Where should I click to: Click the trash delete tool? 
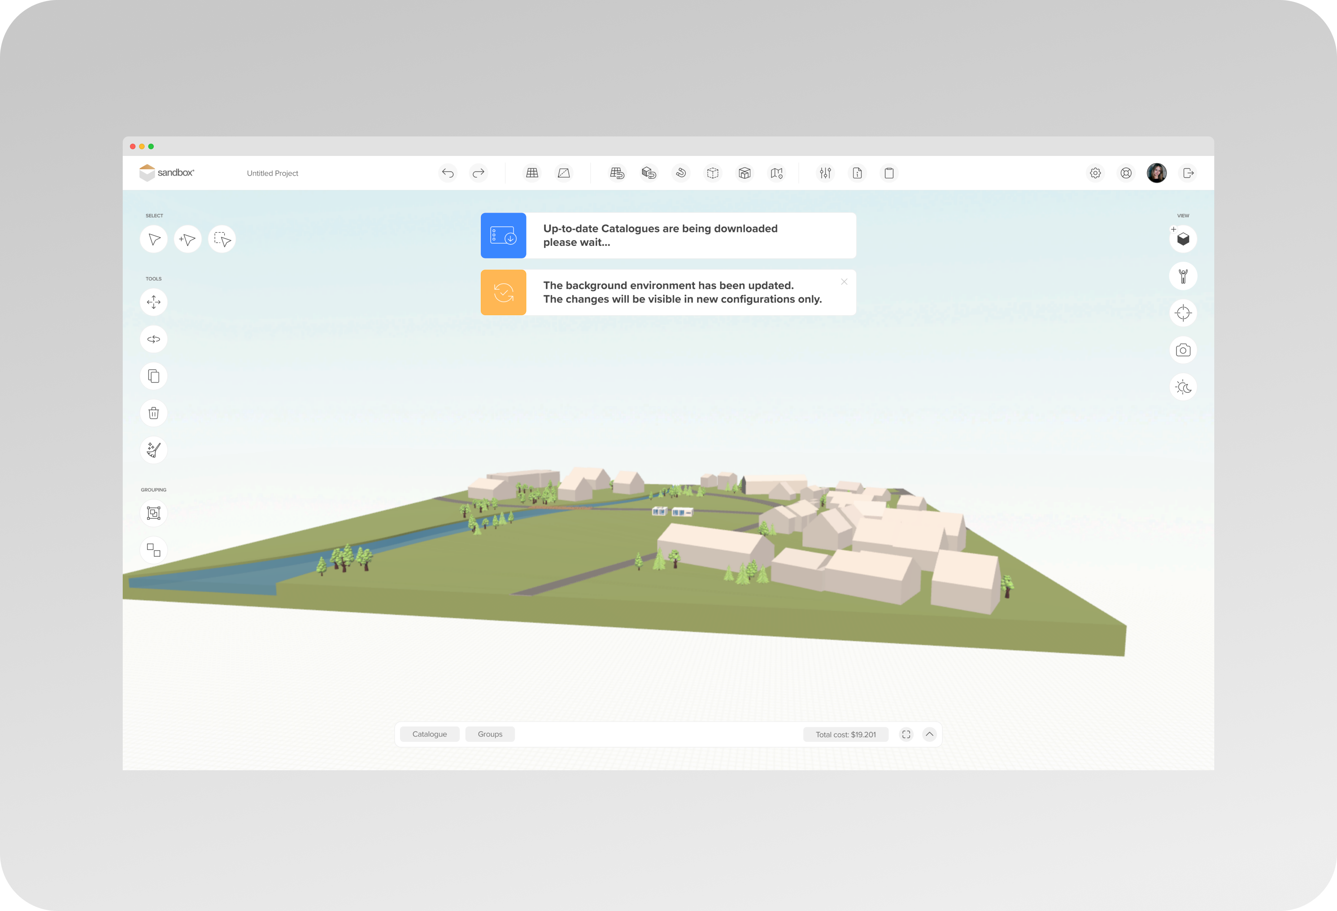154,413
